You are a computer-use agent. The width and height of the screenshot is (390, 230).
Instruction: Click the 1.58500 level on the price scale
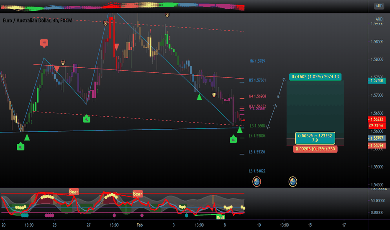(377, 42)
